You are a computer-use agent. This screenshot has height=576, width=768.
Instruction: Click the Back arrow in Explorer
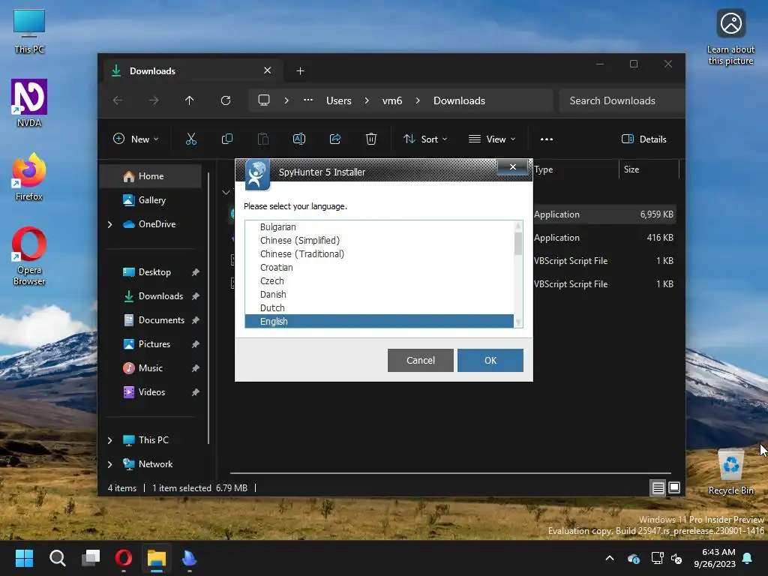(118, 100)
